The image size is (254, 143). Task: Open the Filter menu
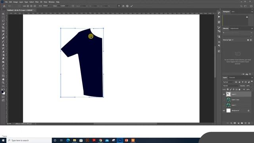(x=37, y=2)
